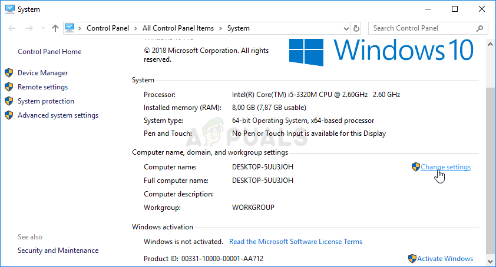Click the Advanced system settings shield icon
The width and height of the screenshot is (496, 267).
9,115
